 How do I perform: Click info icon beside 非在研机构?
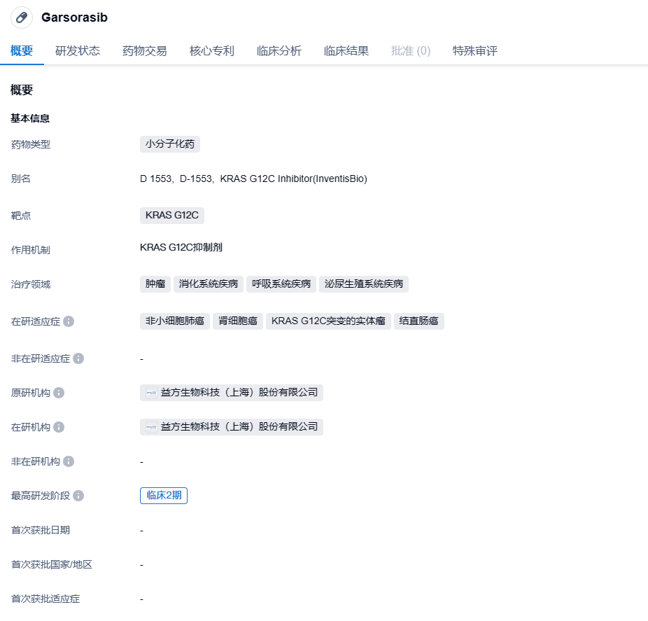69,461
